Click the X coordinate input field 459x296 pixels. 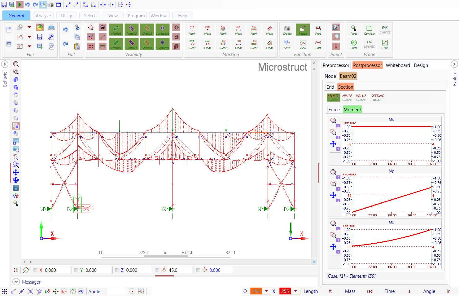tap(57, 270)
